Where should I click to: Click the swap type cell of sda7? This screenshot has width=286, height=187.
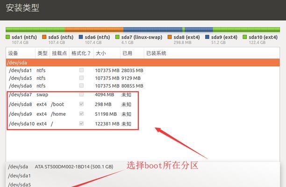[x=43, y=95]
